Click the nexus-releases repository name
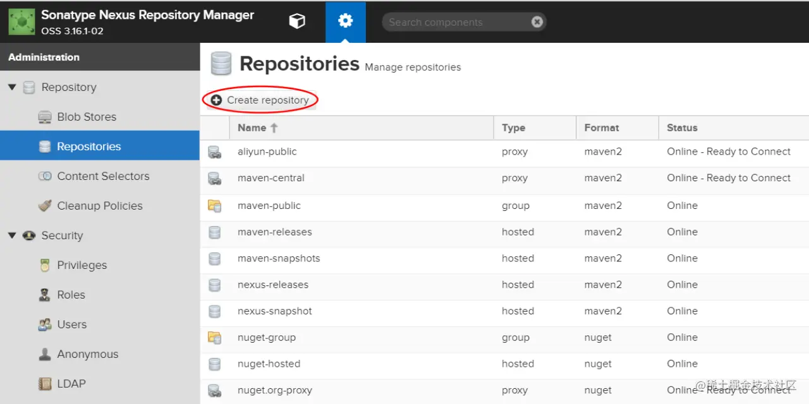Screen dimensions: 809x404 tap(273, 285)
